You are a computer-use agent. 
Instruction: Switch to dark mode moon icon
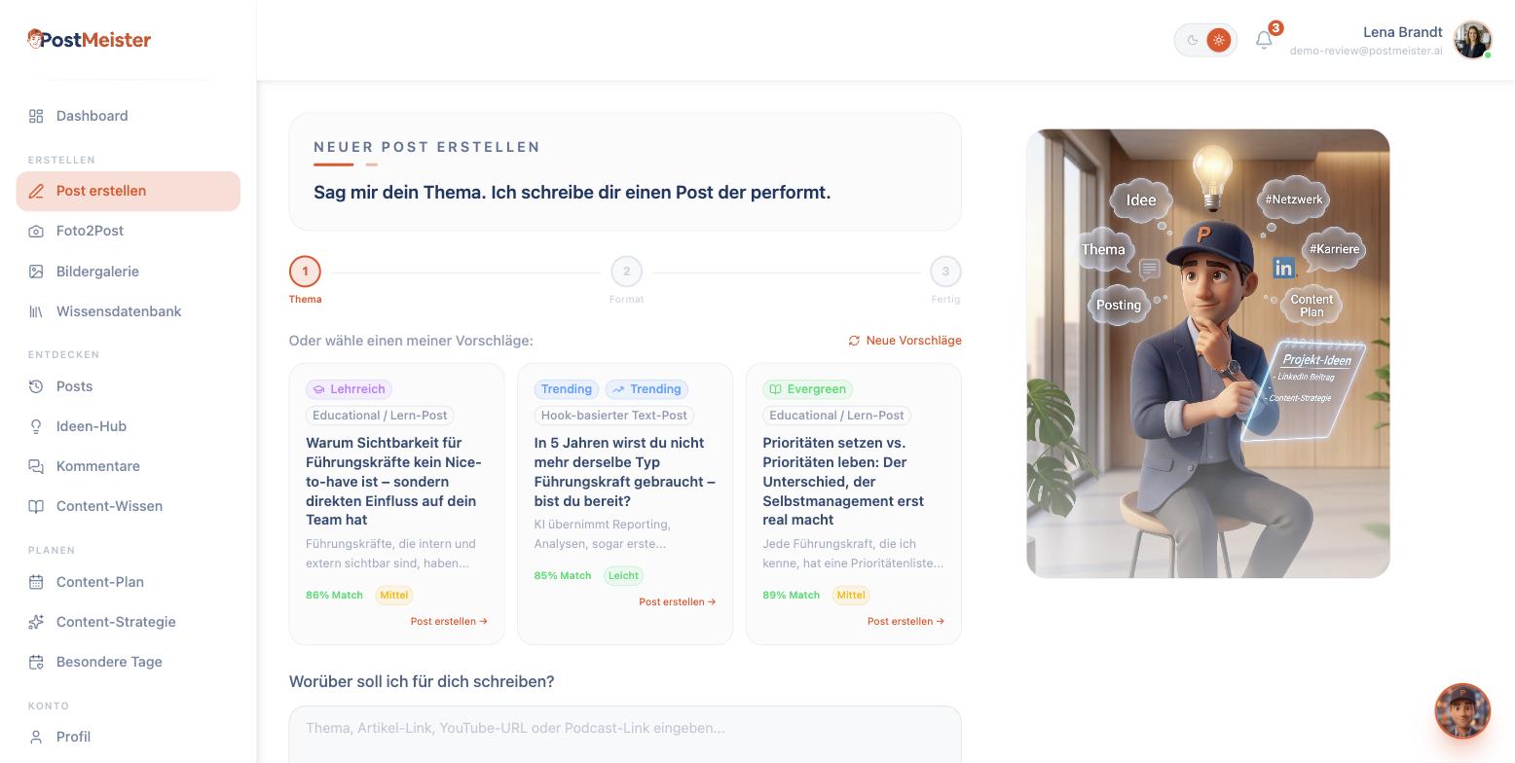1192,40
